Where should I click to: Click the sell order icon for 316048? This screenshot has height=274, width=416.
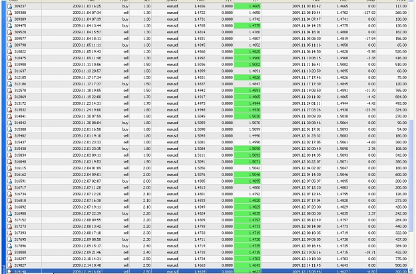click(9, 161)
